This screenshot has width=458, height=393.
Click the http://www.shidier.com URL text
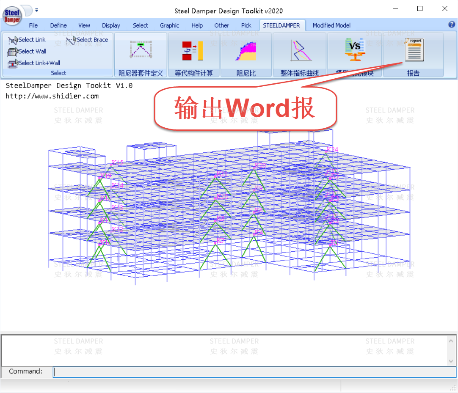[52, 96]
